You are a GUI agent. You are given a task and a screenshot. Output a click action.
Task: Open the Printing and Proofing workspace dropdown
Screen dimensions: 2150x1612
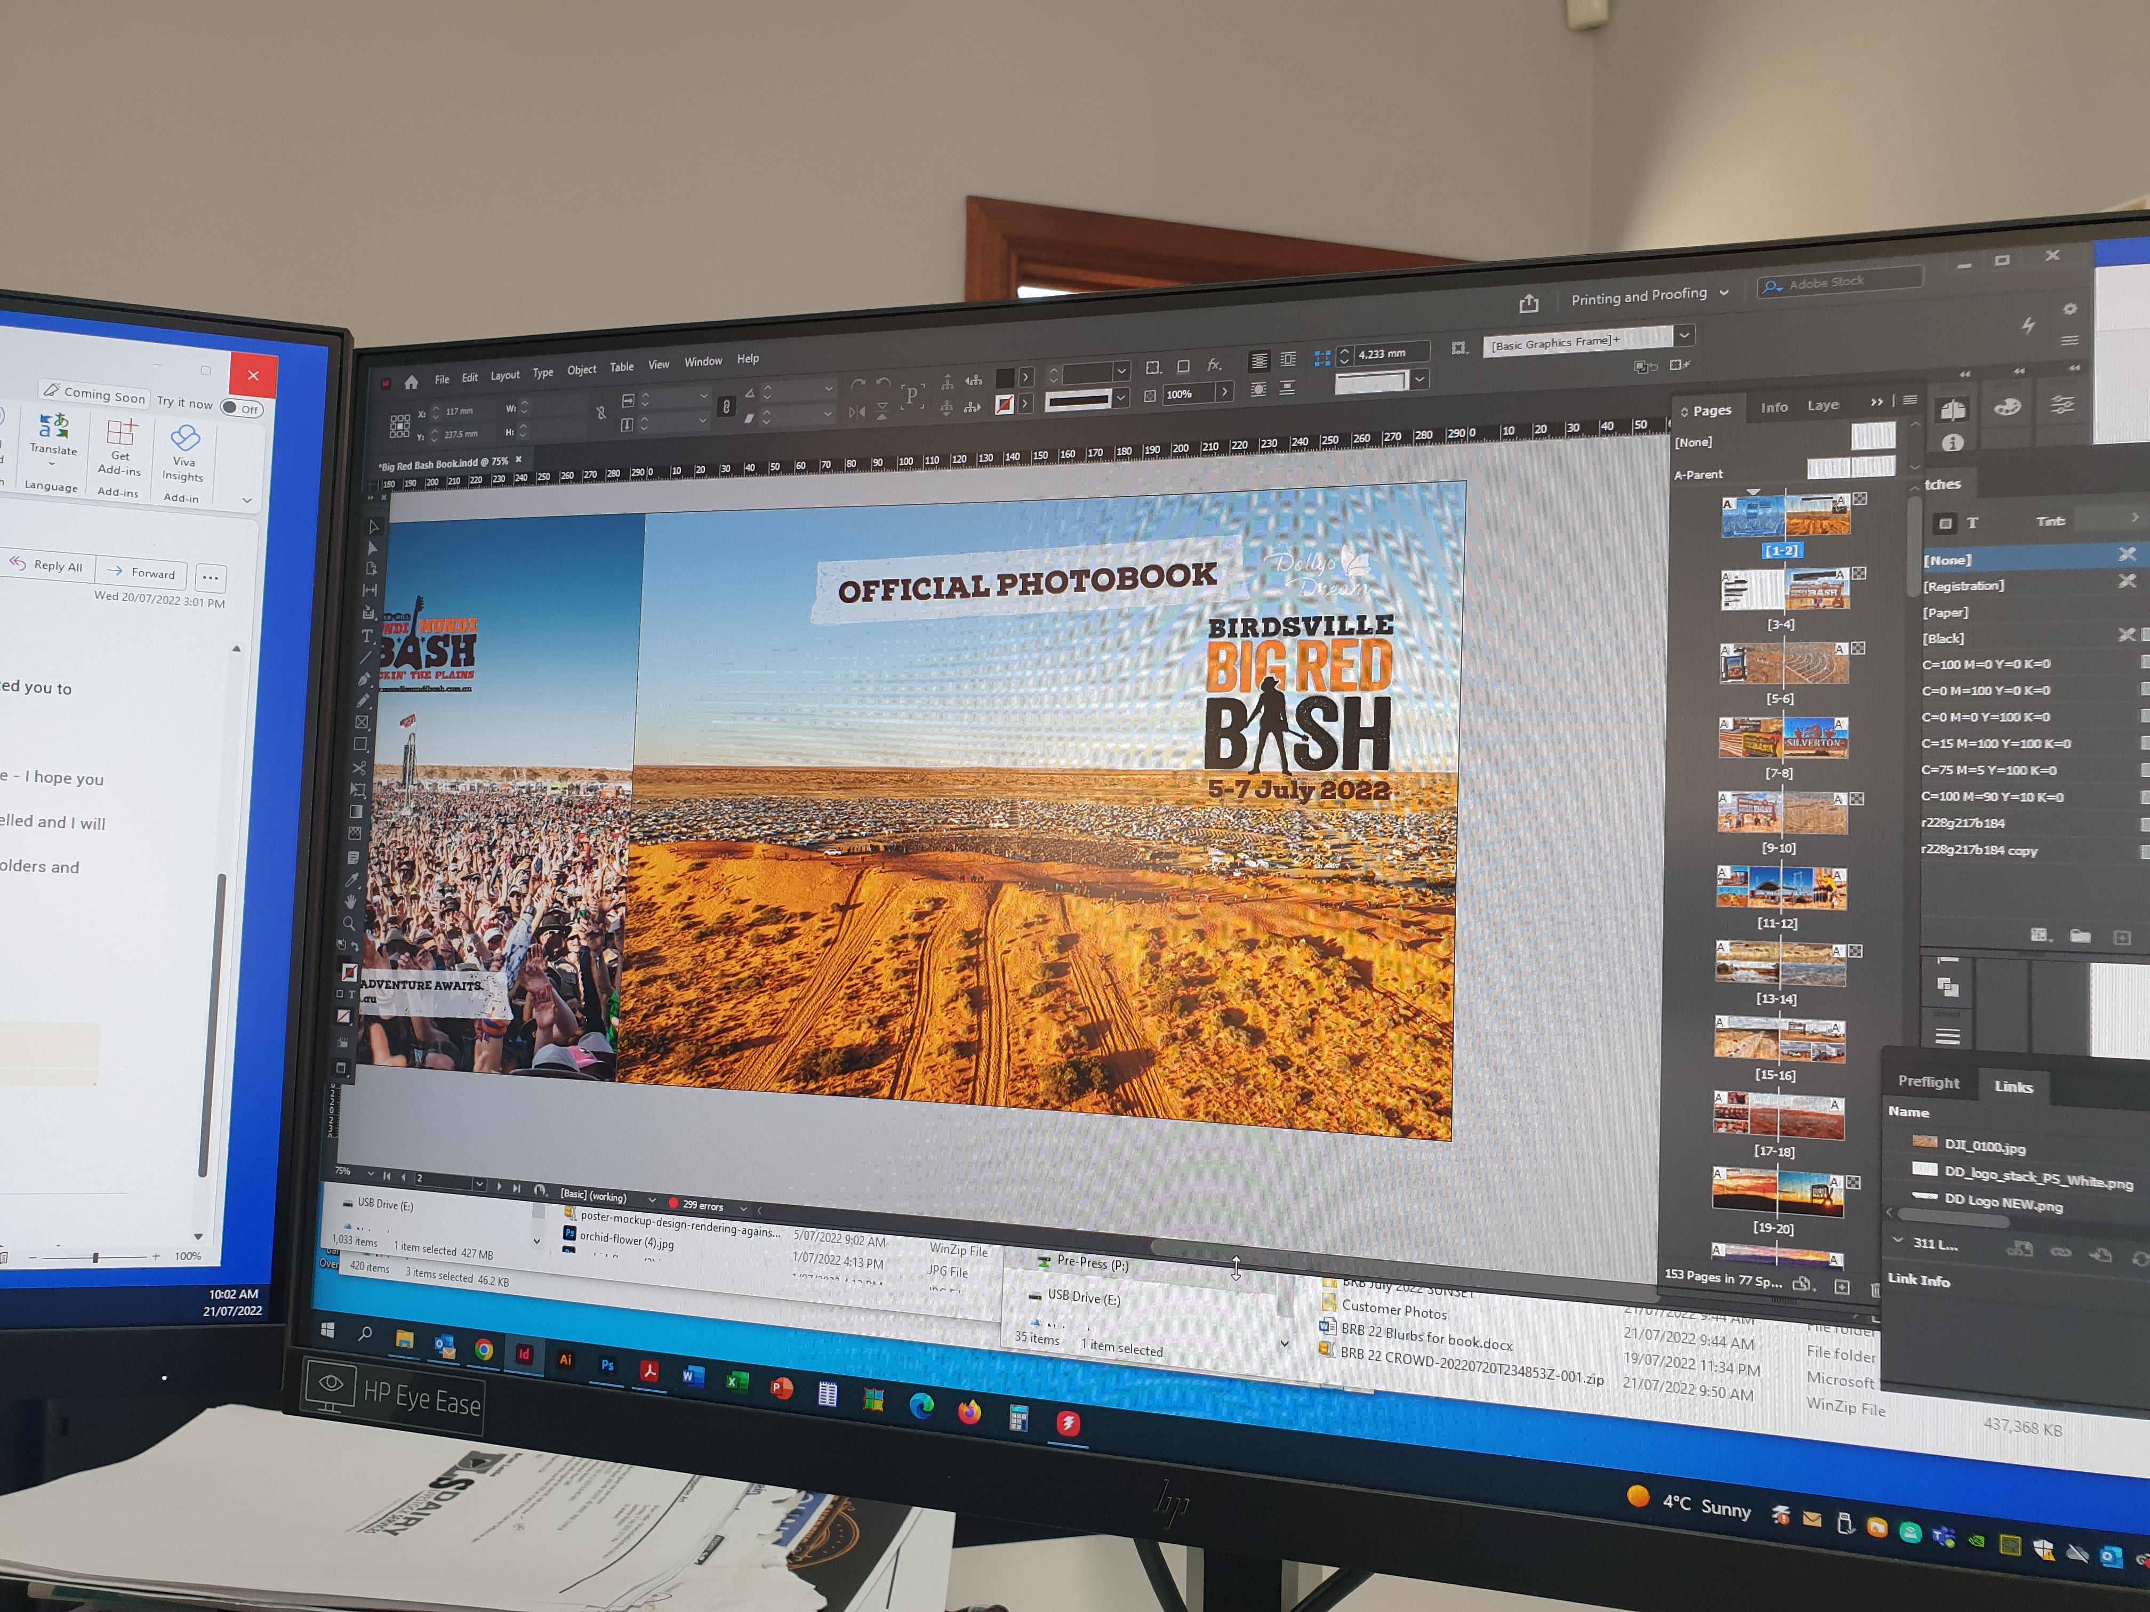coord(1724,293)
